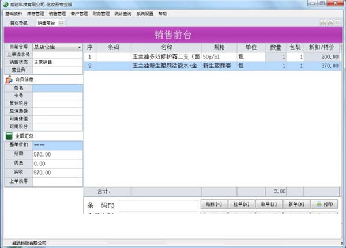
Task: Click the member info (会员信息) person icon
Action: (9, 79)
